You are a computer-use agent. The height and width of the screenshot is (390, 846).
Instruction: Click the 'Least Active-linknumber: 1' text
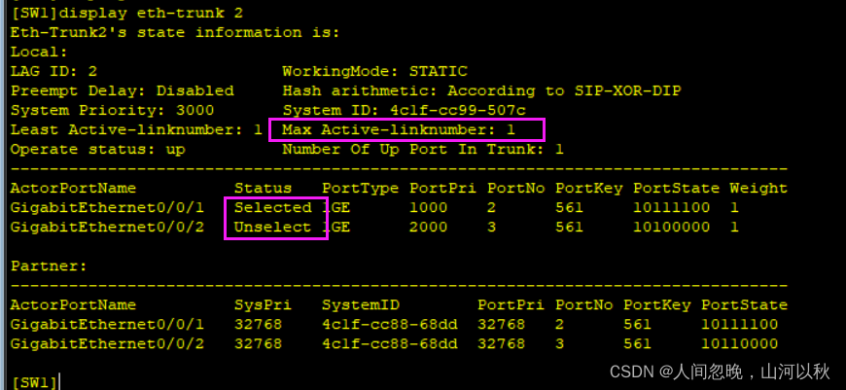click(136, 130)
